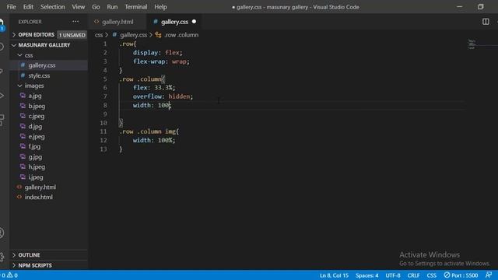Click the split editor icon
498x280 pixels.
(486, 22)
